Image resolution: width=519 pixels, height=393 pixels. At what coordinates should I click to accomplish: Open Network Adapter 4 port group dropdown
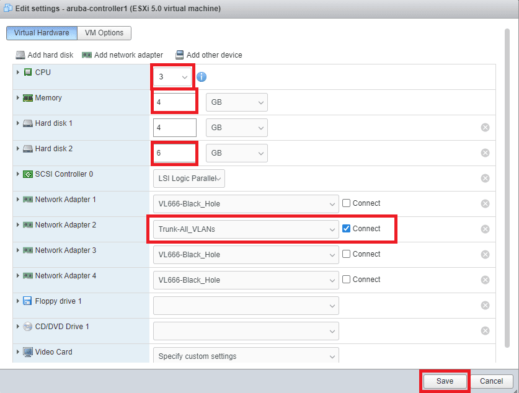click(x=246, y=280)
